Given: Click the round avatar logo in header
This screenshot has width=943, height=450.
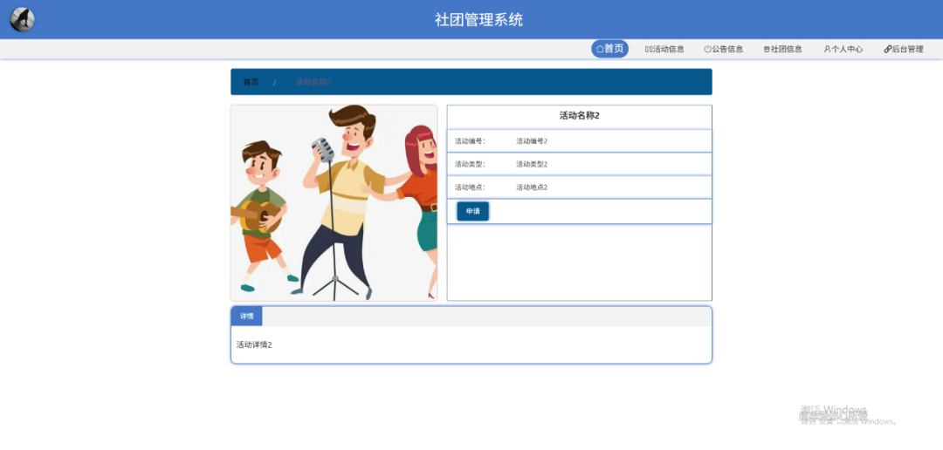Looking at the screenshot, I should [x=22, y=20].
